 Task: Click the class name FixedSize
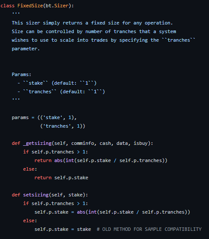[x=30, y=6]
